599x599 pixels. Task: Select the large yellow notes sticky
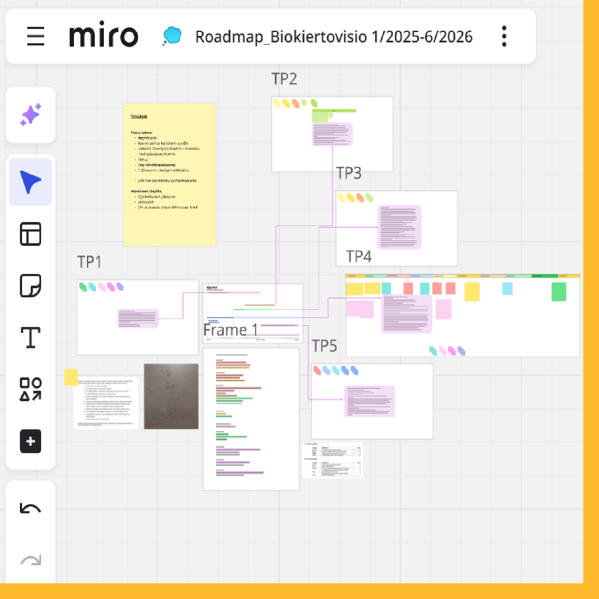(x=170, y=174)
